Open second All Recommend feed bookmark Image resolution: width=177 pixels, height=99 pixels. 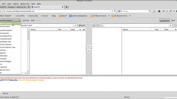pos(121,16)
